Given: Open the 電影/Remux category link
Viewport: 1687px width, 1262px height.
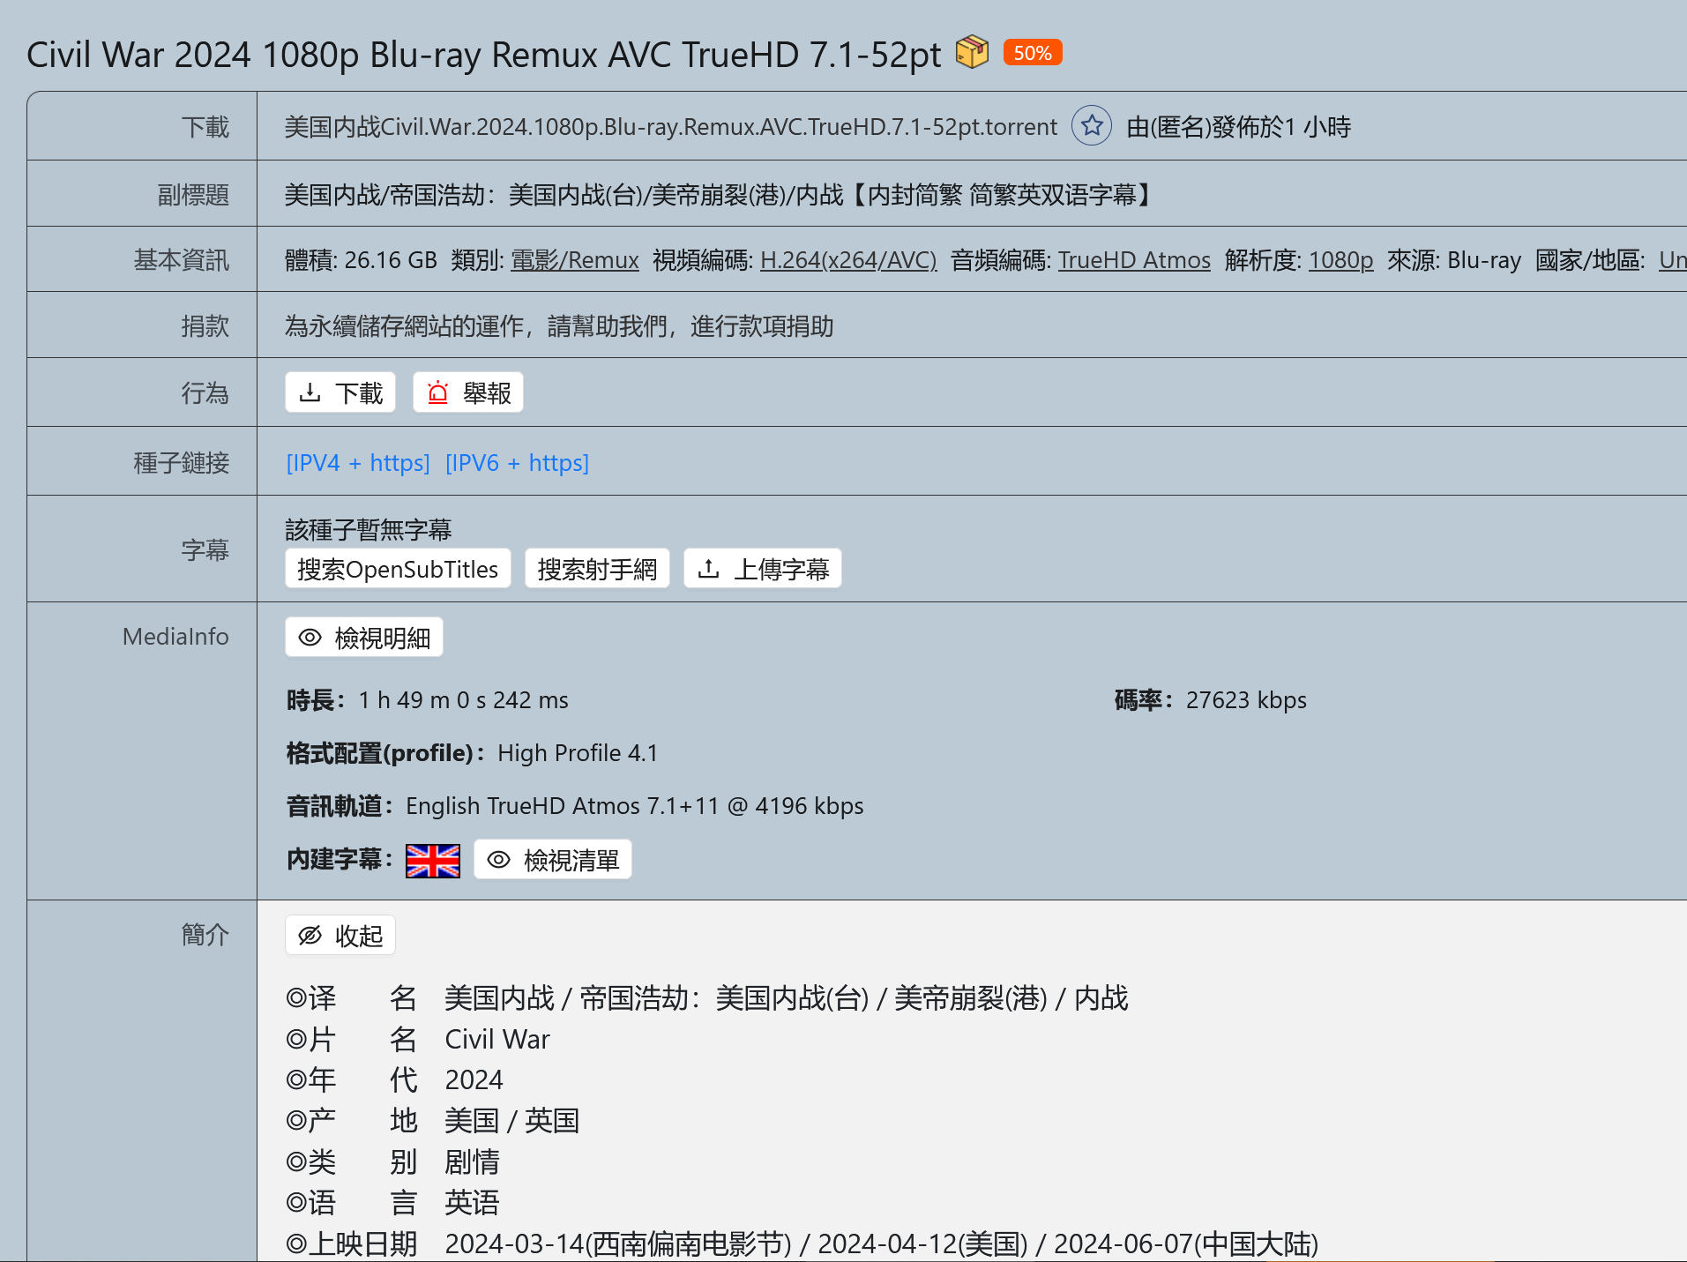Looking at the screenshot, I should (575, 260).
